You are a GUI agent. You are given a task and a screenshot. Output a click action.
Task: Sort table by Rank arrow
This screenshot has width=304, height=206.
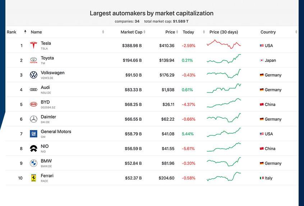coord(25,32)
